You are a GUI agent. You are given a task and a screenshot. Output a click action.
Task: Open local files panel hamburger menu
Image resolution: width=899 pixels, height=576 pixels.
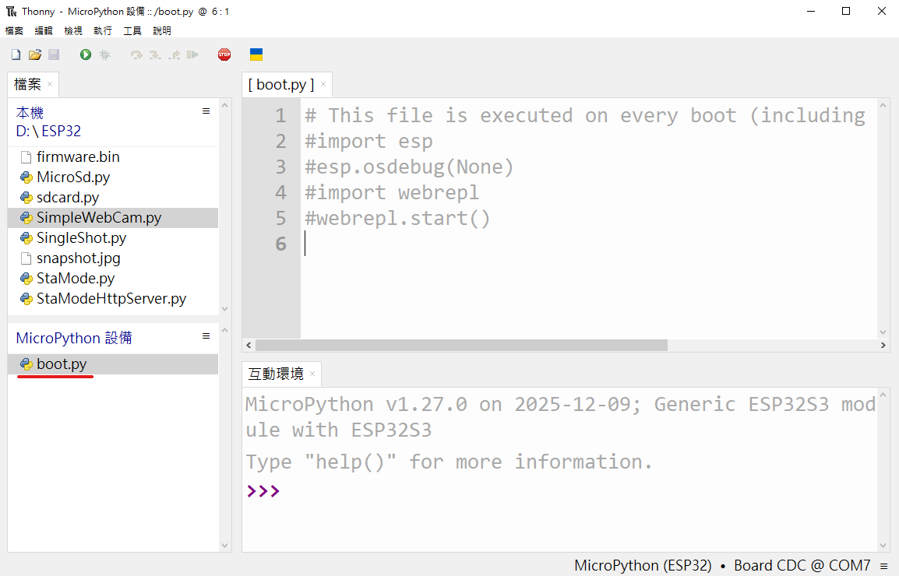[x=206, y=111]
